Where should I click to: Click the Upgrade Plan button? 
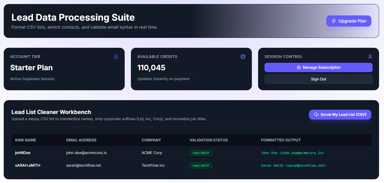click(349, 21)
